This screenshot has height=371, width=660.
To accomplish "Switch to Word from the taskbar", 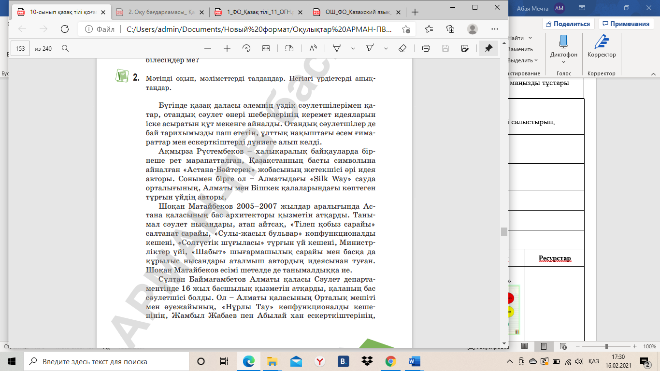I will coord(415,361).
